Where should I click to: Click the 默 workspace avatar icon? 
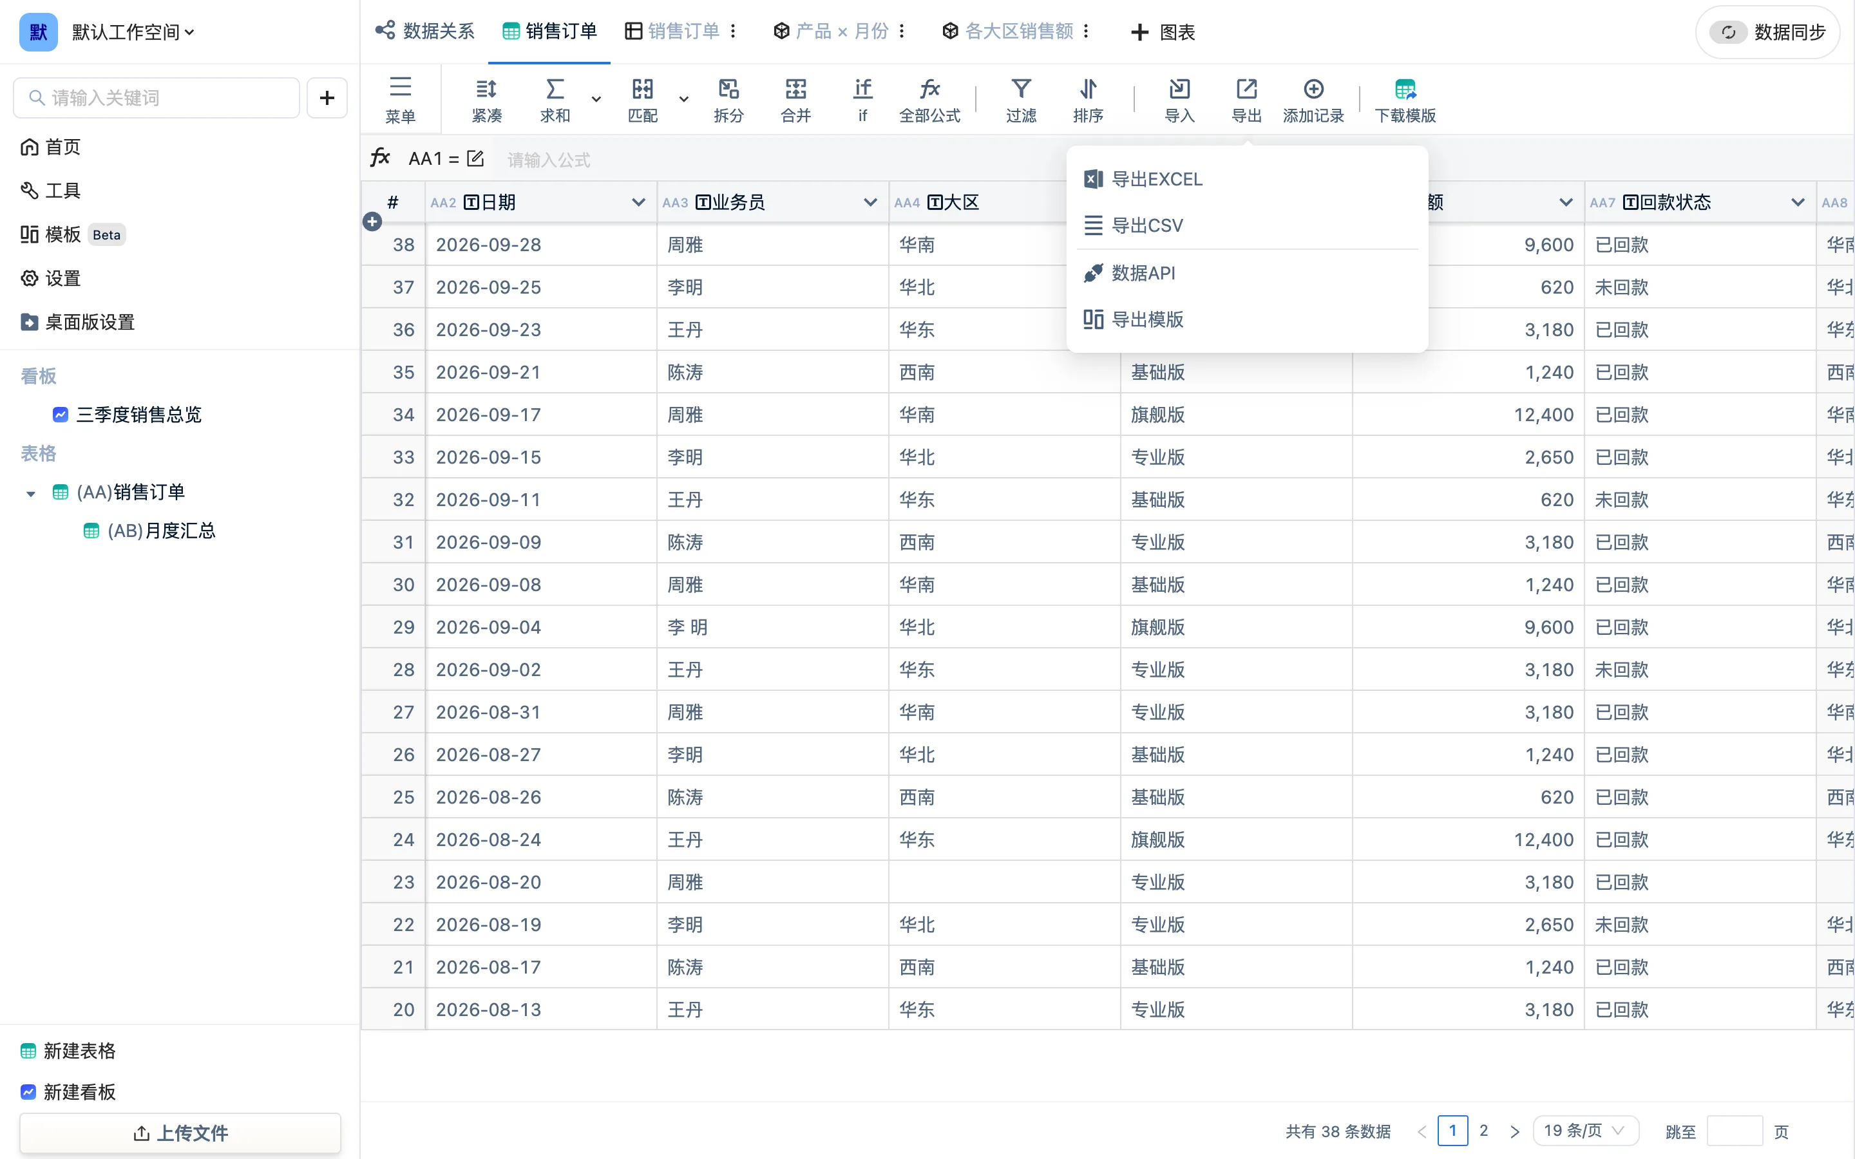[x=39, y=32]
